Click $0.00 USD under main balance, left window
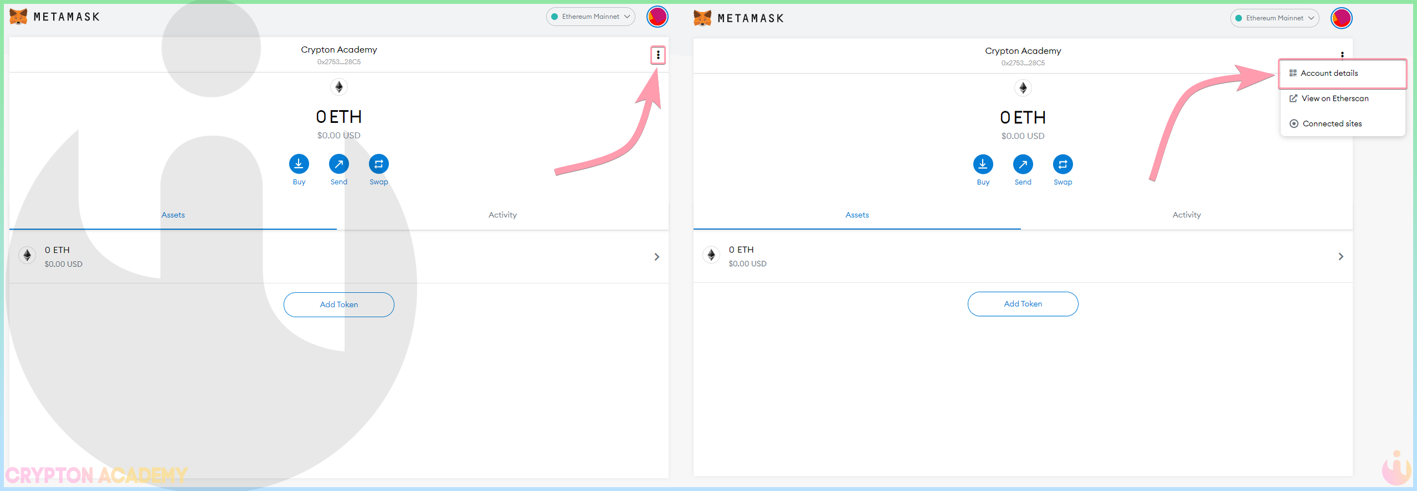The image size is (1417, 491). pyautogui.click(x=339, y=136)
